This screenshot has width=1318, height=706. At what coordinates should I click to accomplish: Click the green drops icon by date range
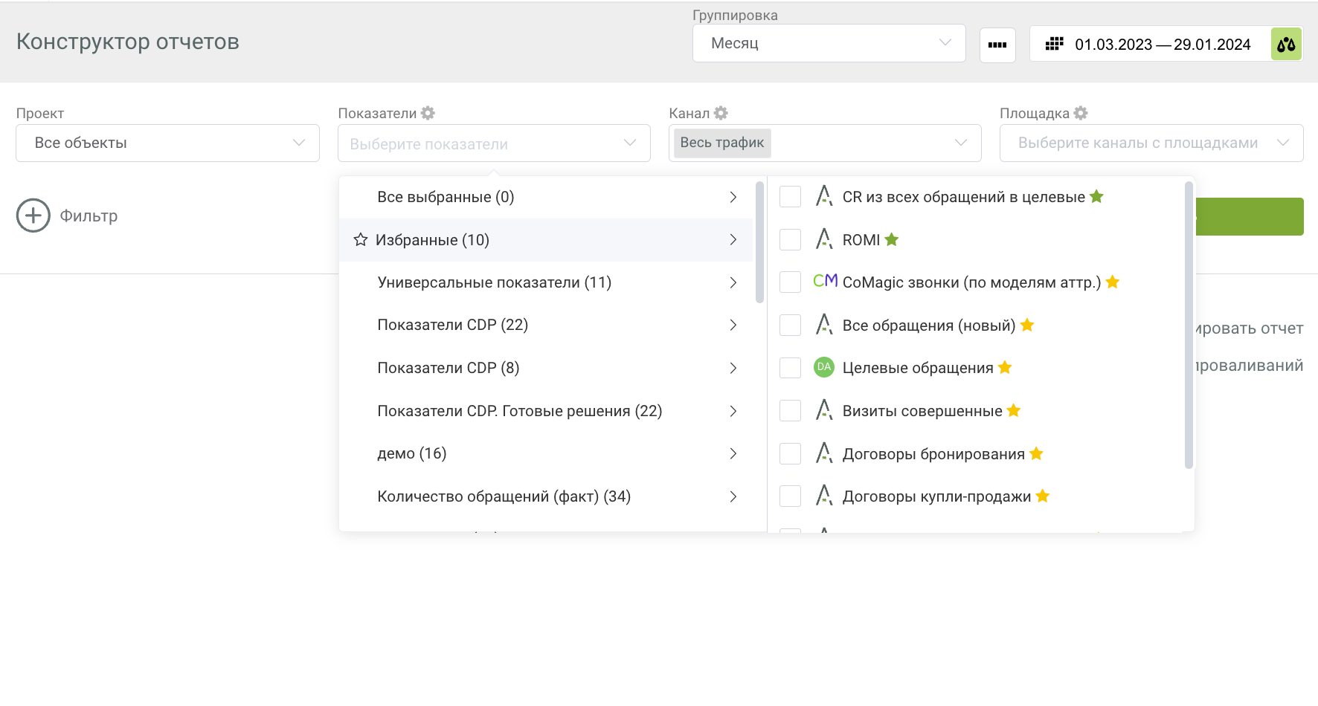pyautogui.click(x=1286, y=45)
